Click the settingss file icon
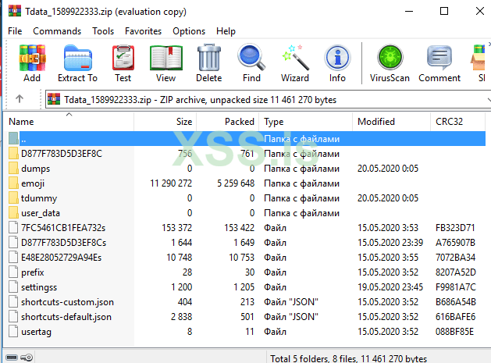This screenshot has height=363, width=491. coord(13,287)
